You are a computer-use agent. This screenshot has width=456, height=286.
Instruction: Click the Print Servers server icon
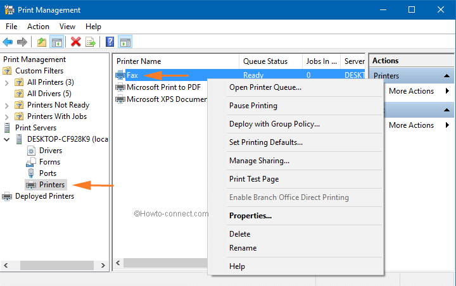coord(7,128)
